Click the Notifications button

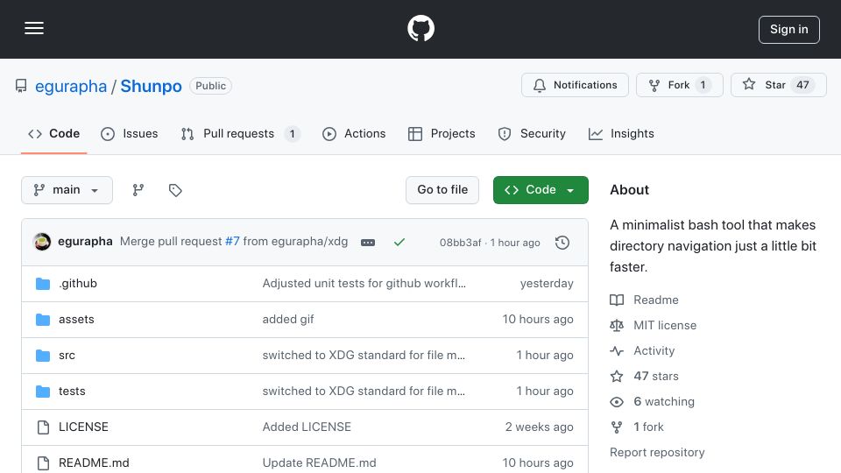pyautogui.click(x=575, y=85)
